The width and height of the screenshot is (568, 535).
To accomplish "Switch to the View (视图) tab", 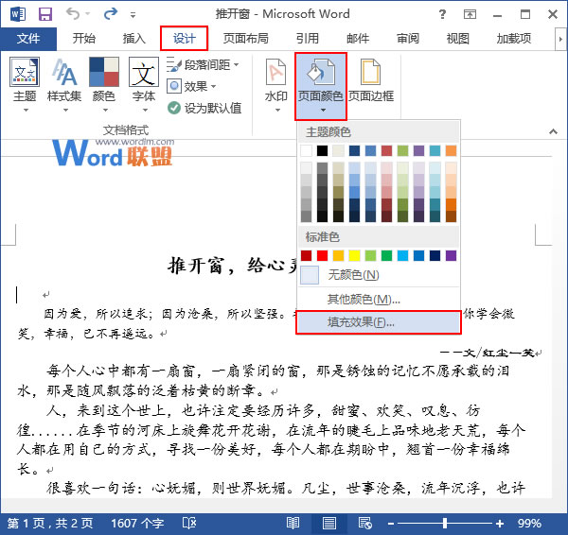I will 457,39.
